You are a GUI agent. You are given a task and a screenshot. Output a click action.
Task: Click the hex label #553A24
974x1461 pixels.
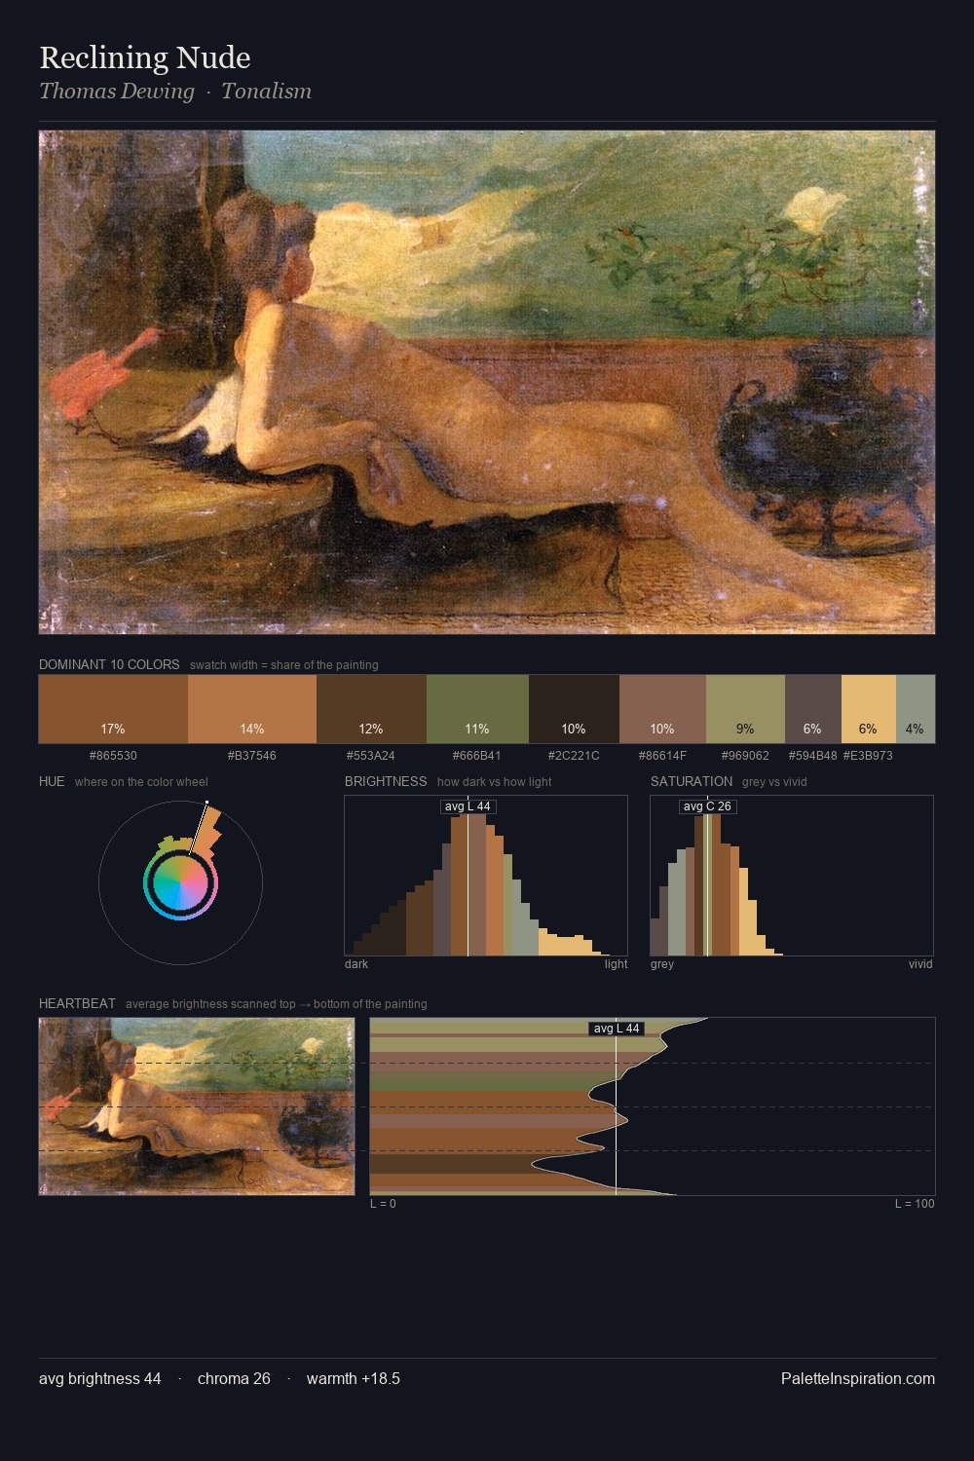(x=371, y=756)
